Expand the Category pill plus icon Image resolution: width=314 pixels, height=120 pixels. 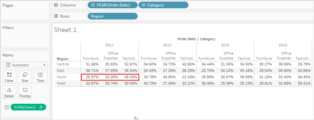(144, 5)
